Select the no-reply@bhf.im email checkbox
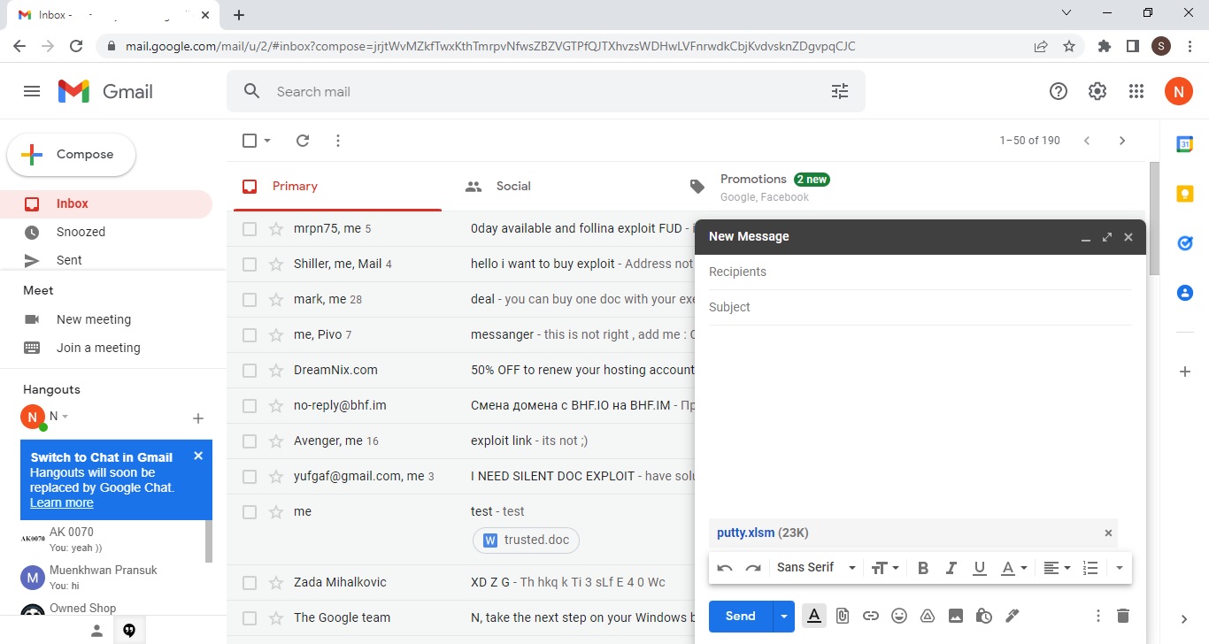This screenshot has width=1209, height=644. [250, 406]
